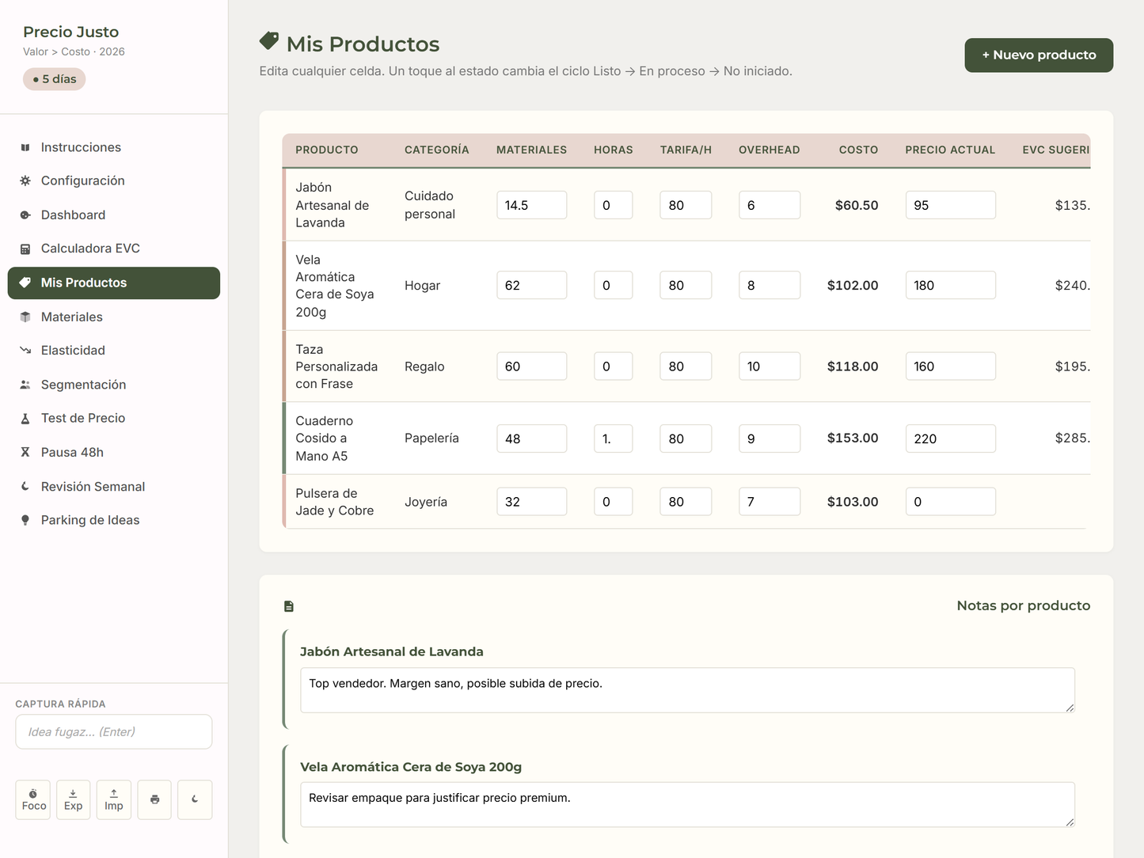1144x858 pixels.
Task: Click the Test de Precio flask icon
Action: (x=25, y=418)
